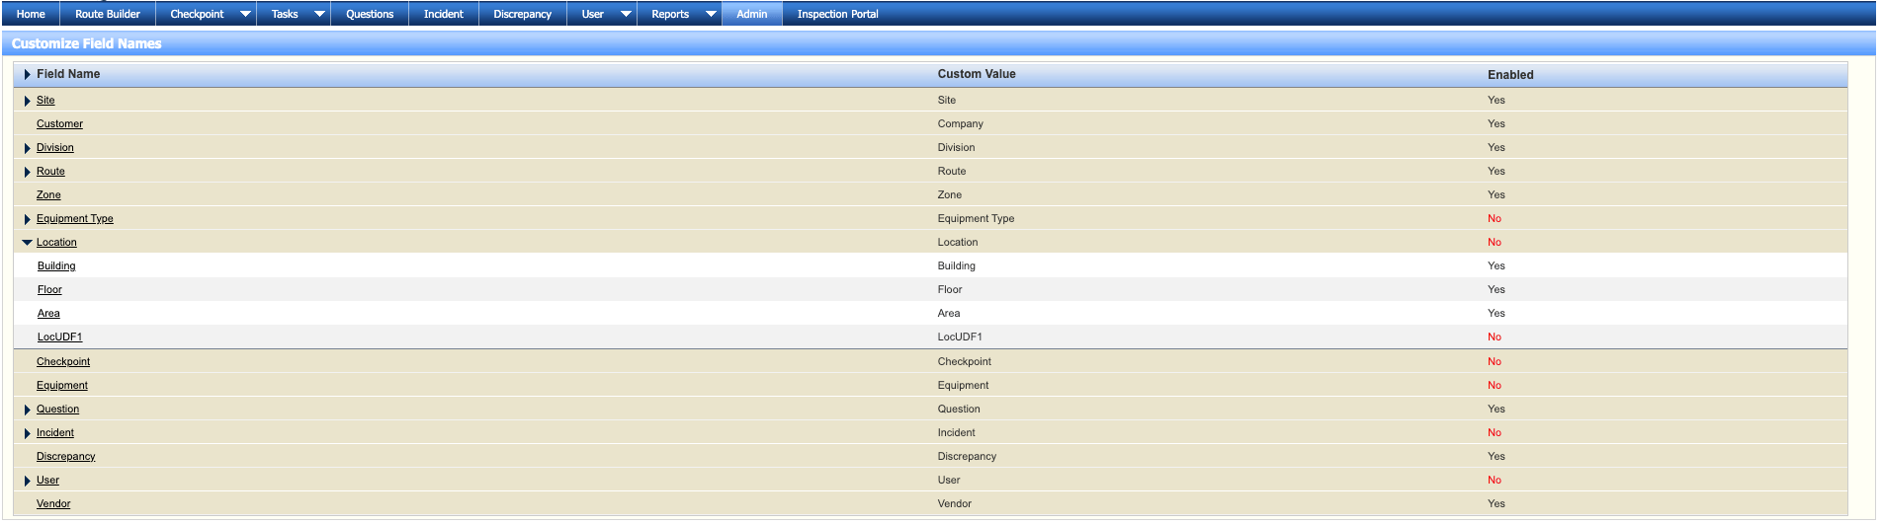Open the Site field name link
This screenshot has width=1882, height=524.
(x=45, y=101)
